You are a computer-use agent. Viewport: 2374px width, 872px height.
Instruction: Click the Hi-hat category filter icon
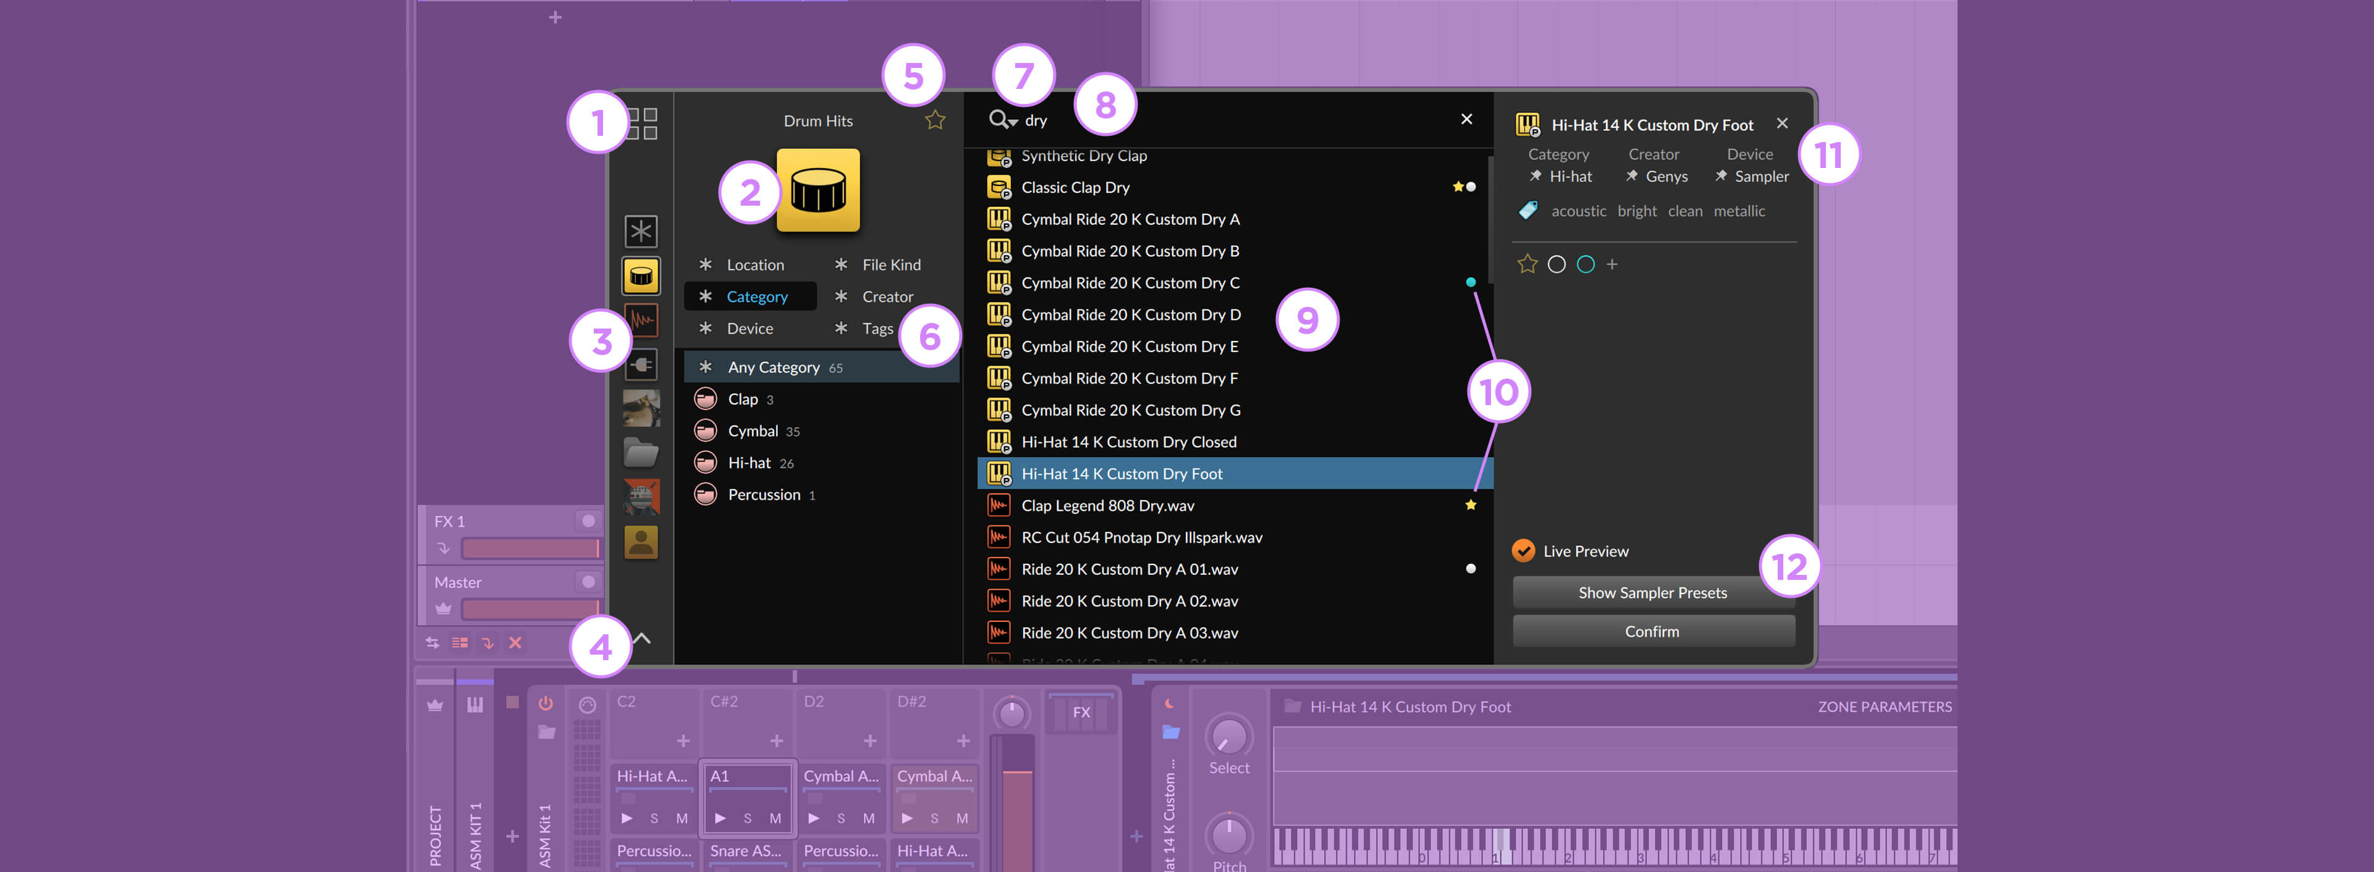coord(706,462)
